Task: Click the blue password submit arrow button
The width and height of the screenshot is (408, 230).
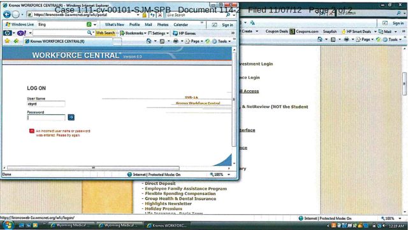Action: pyautogui.click(x=71, y=118)
